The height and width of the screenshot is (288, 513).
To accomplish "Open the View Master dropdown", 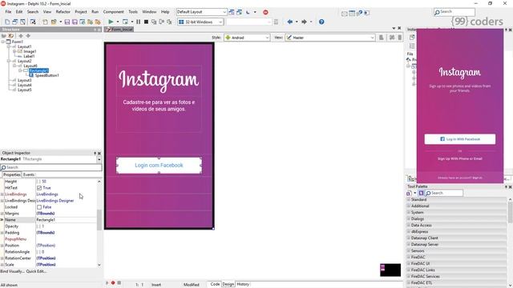I will click(372, 38).
